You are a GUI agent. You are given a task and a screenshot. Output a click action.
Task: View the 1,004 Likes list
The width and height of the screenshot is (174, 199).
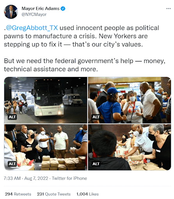(x=87, y=194)
